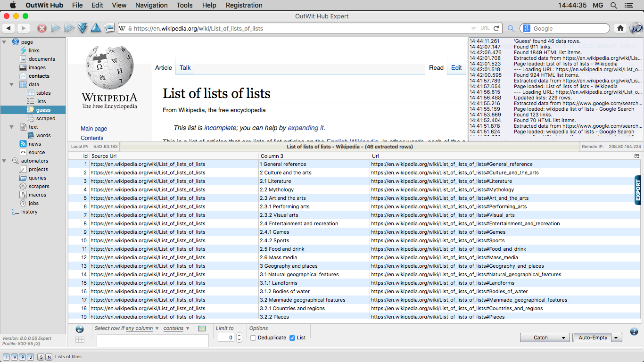Open the words view in sidebar
644x362 pixels.
39,135
